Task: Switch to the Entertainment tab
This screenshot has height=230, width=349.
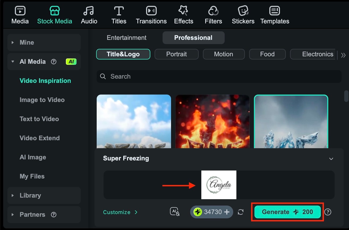Action: pos(127,37)
